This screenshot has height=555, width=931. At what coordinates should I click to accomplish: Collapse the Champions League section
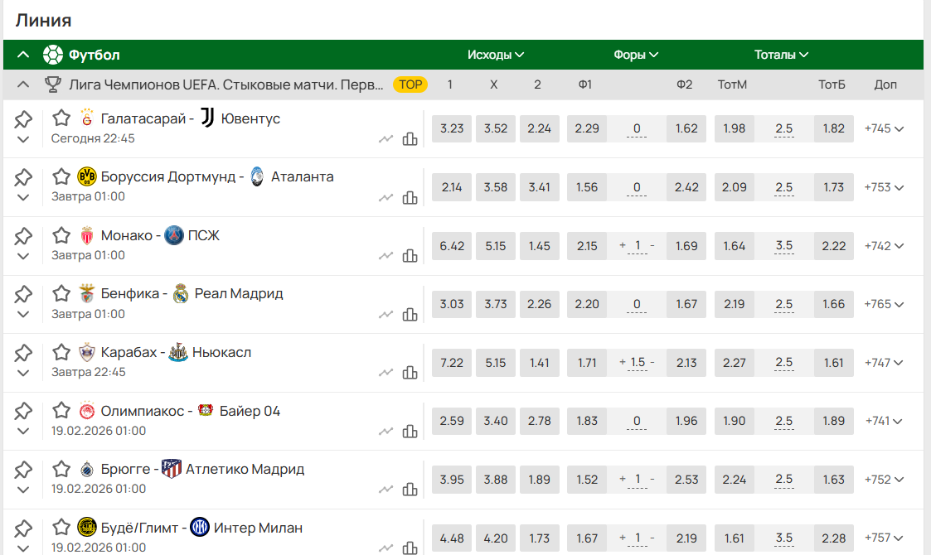pos(23,84)
